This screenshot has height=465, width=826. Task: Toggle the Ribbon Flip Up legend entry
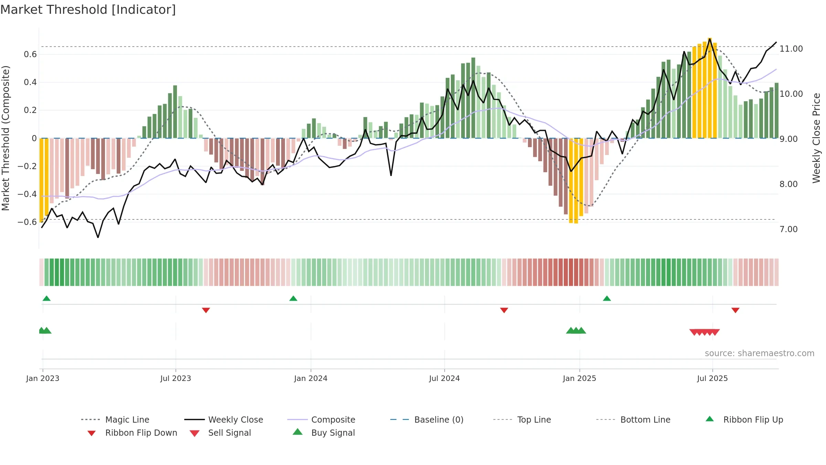click(x=744, y=420)
